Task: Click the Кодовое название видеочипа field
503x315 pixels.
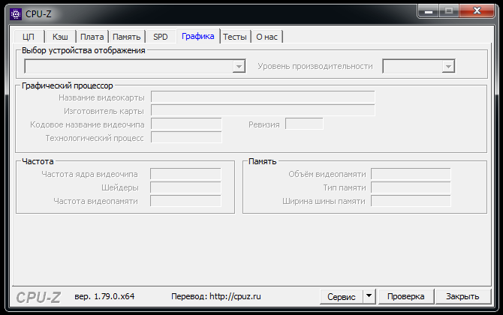Action: 186,124
